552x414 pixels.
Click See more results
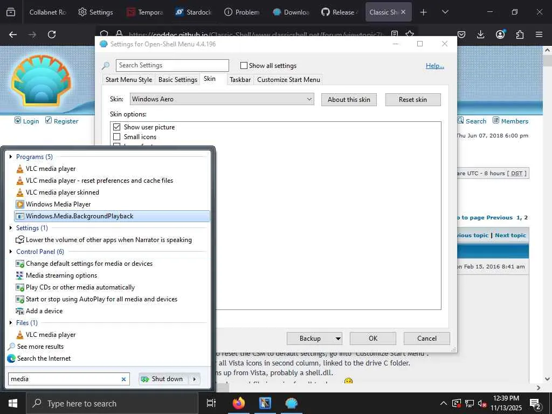click(x=36, y=347)
